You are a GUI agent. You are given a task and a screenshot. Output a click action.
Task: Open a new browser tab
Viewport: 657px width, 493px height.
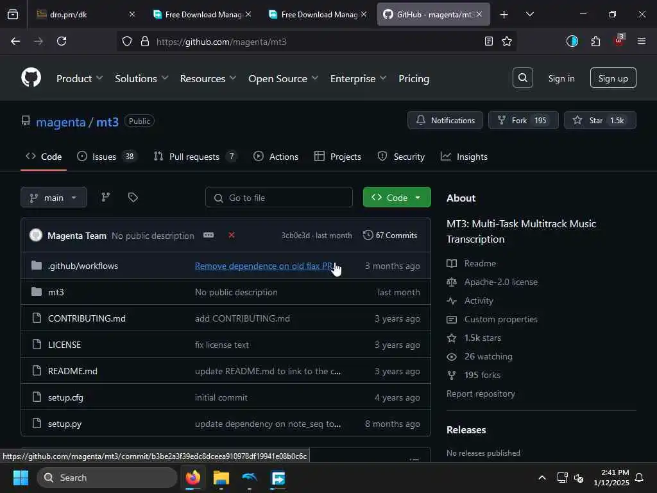coord(504,15)
